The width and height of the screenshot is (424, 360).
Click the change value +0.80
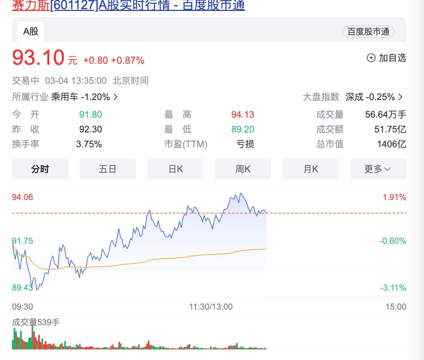[x=95, y=61]
